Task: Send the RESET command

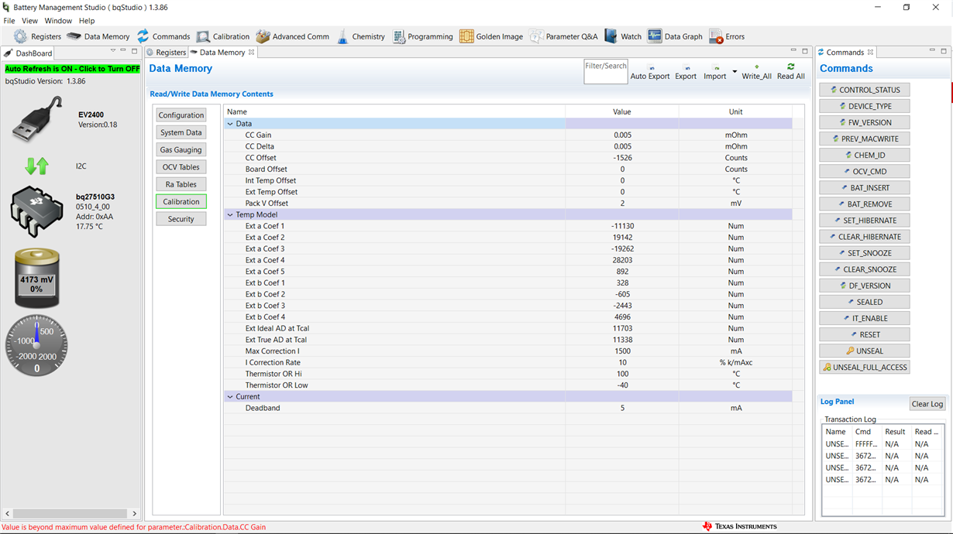Action: click(x=865, y=334)
